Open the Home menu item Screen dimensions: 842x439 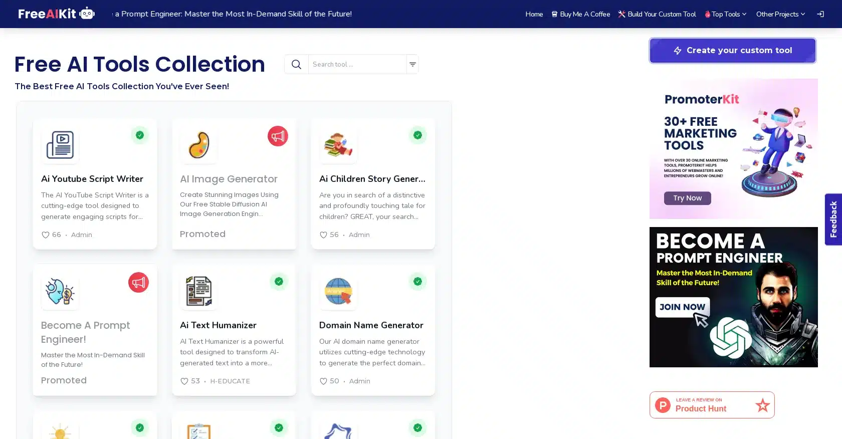[x=534, y=14]
